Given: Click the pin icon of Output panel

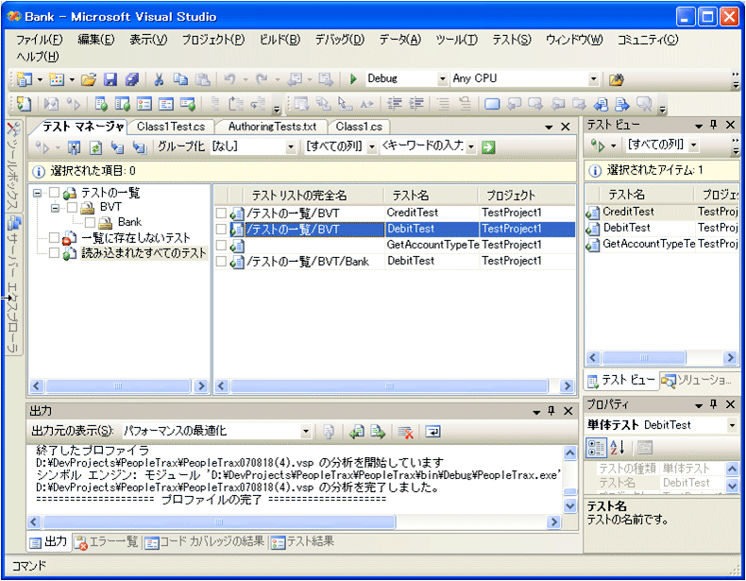Looking at the screenshot, I should [x=551, y=411].
